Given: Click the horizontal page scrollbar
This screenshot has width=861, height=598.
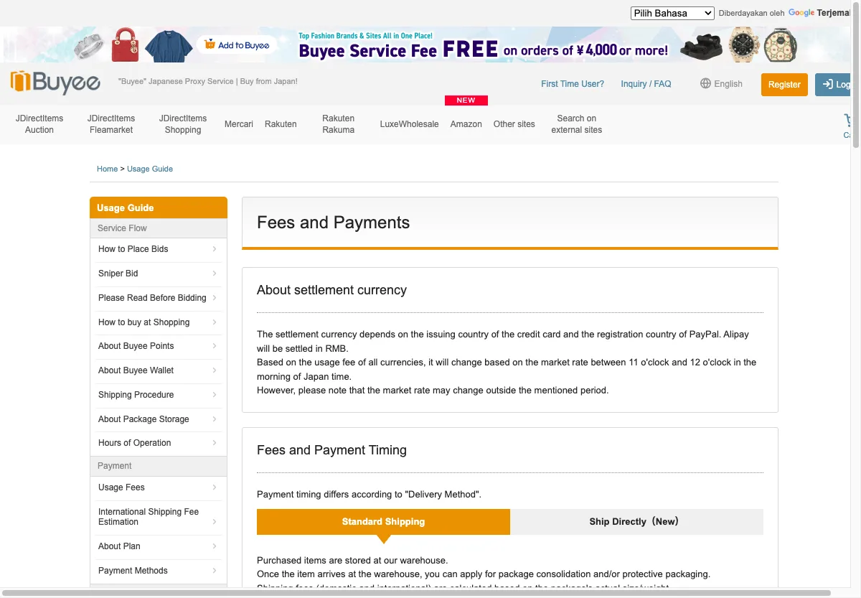Looking at the screenshot, I should pos(416,593).
